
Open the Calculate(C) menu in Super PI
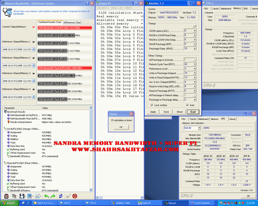pyautogui.click(x=103, y=8)
